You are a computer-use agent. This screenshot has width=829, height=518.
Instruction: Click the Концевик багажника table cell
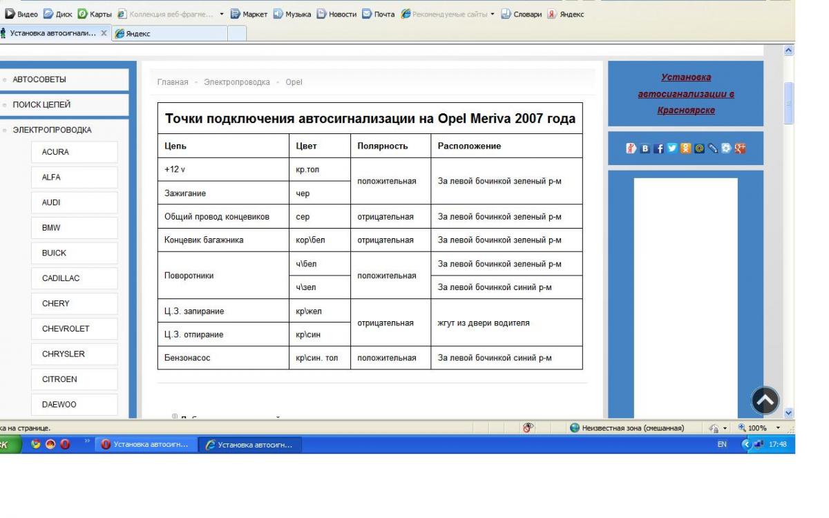(223, 240)
